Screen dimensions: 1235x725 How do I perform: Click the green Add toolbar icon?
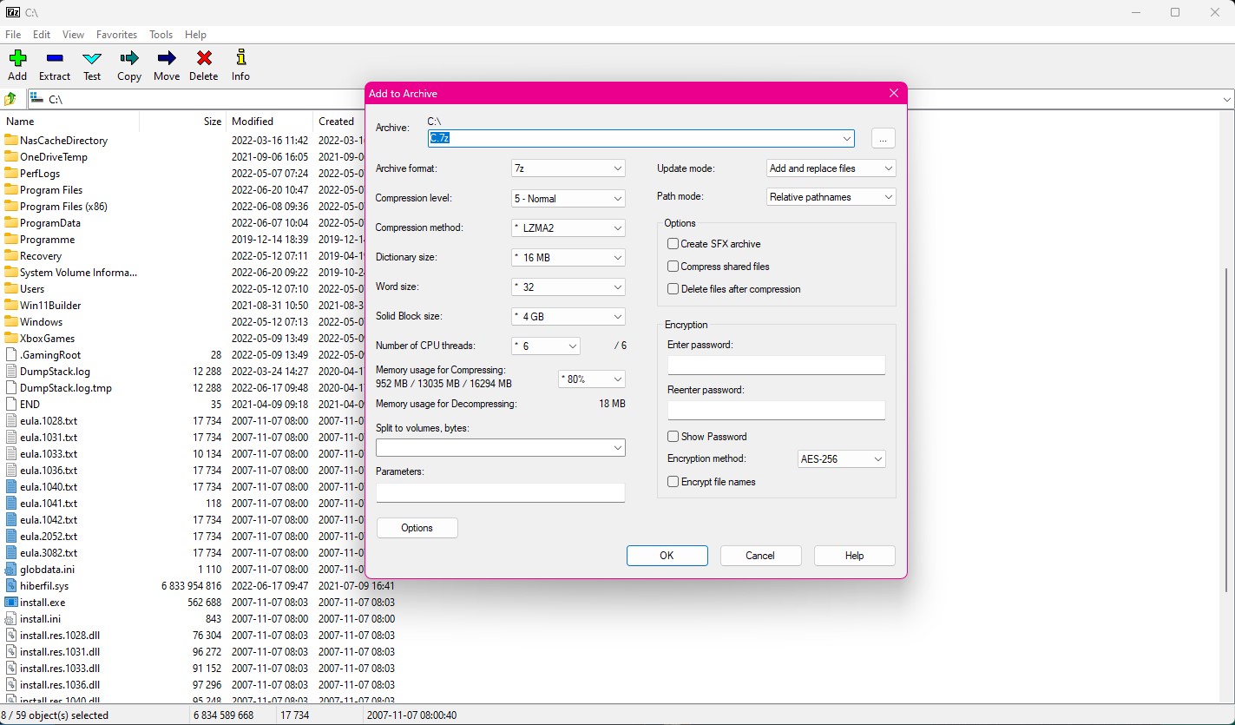pos(17,59)
